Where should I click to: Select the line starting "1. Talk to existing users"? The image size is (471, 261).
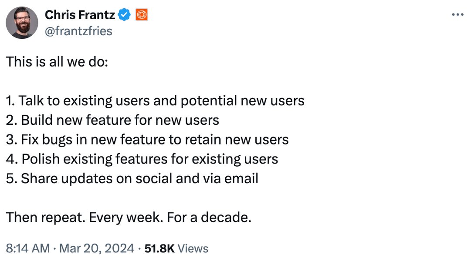click(155, 101)
